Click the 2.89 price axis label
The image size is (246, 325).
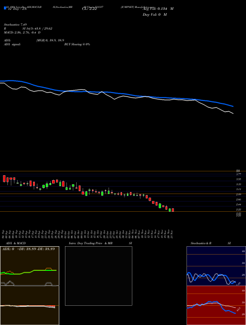pyautogui.click(x=239, y=194)
